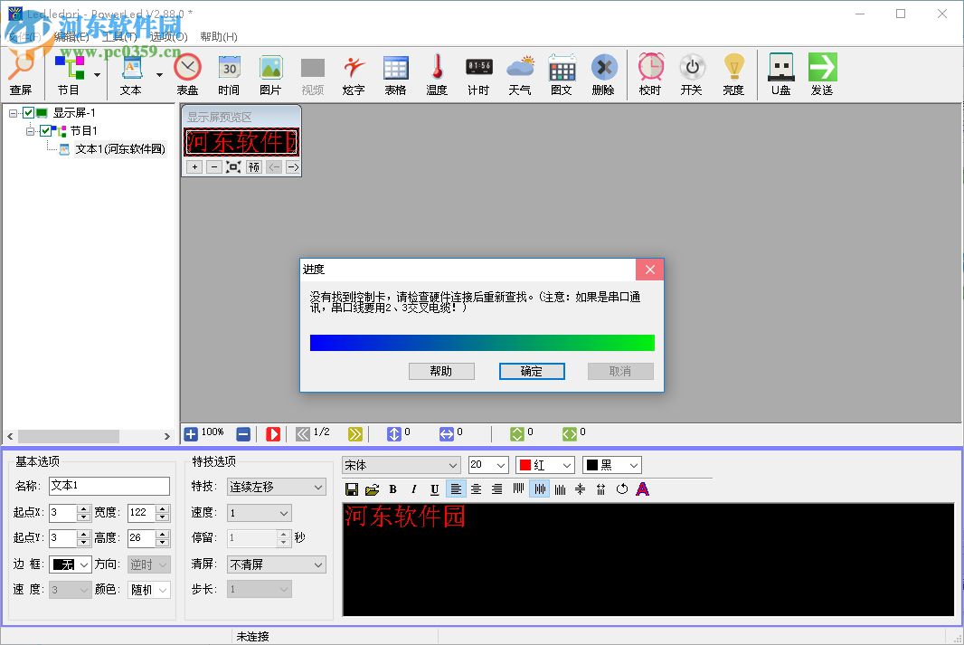The image size is (964, 645).
Task: Open the U盘 (USB disk) export tool
Action: 779,72
